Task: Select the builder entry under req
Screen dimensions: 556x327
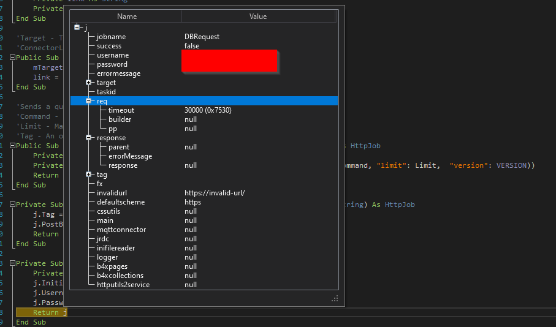Action: click(x=120, y=119)
